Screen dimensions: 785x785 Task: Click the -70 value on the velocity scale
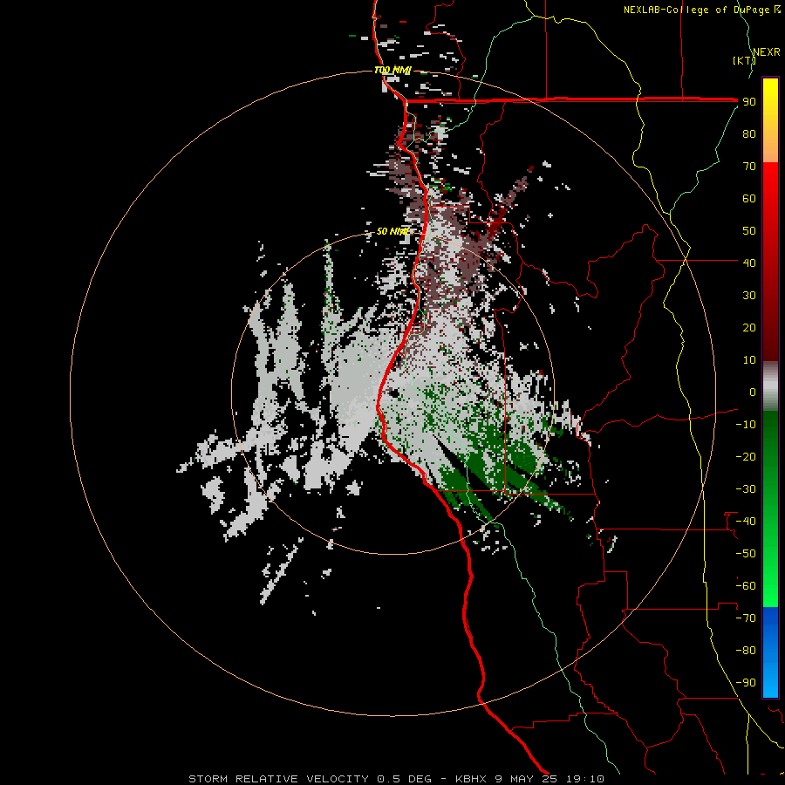(746, 618)
